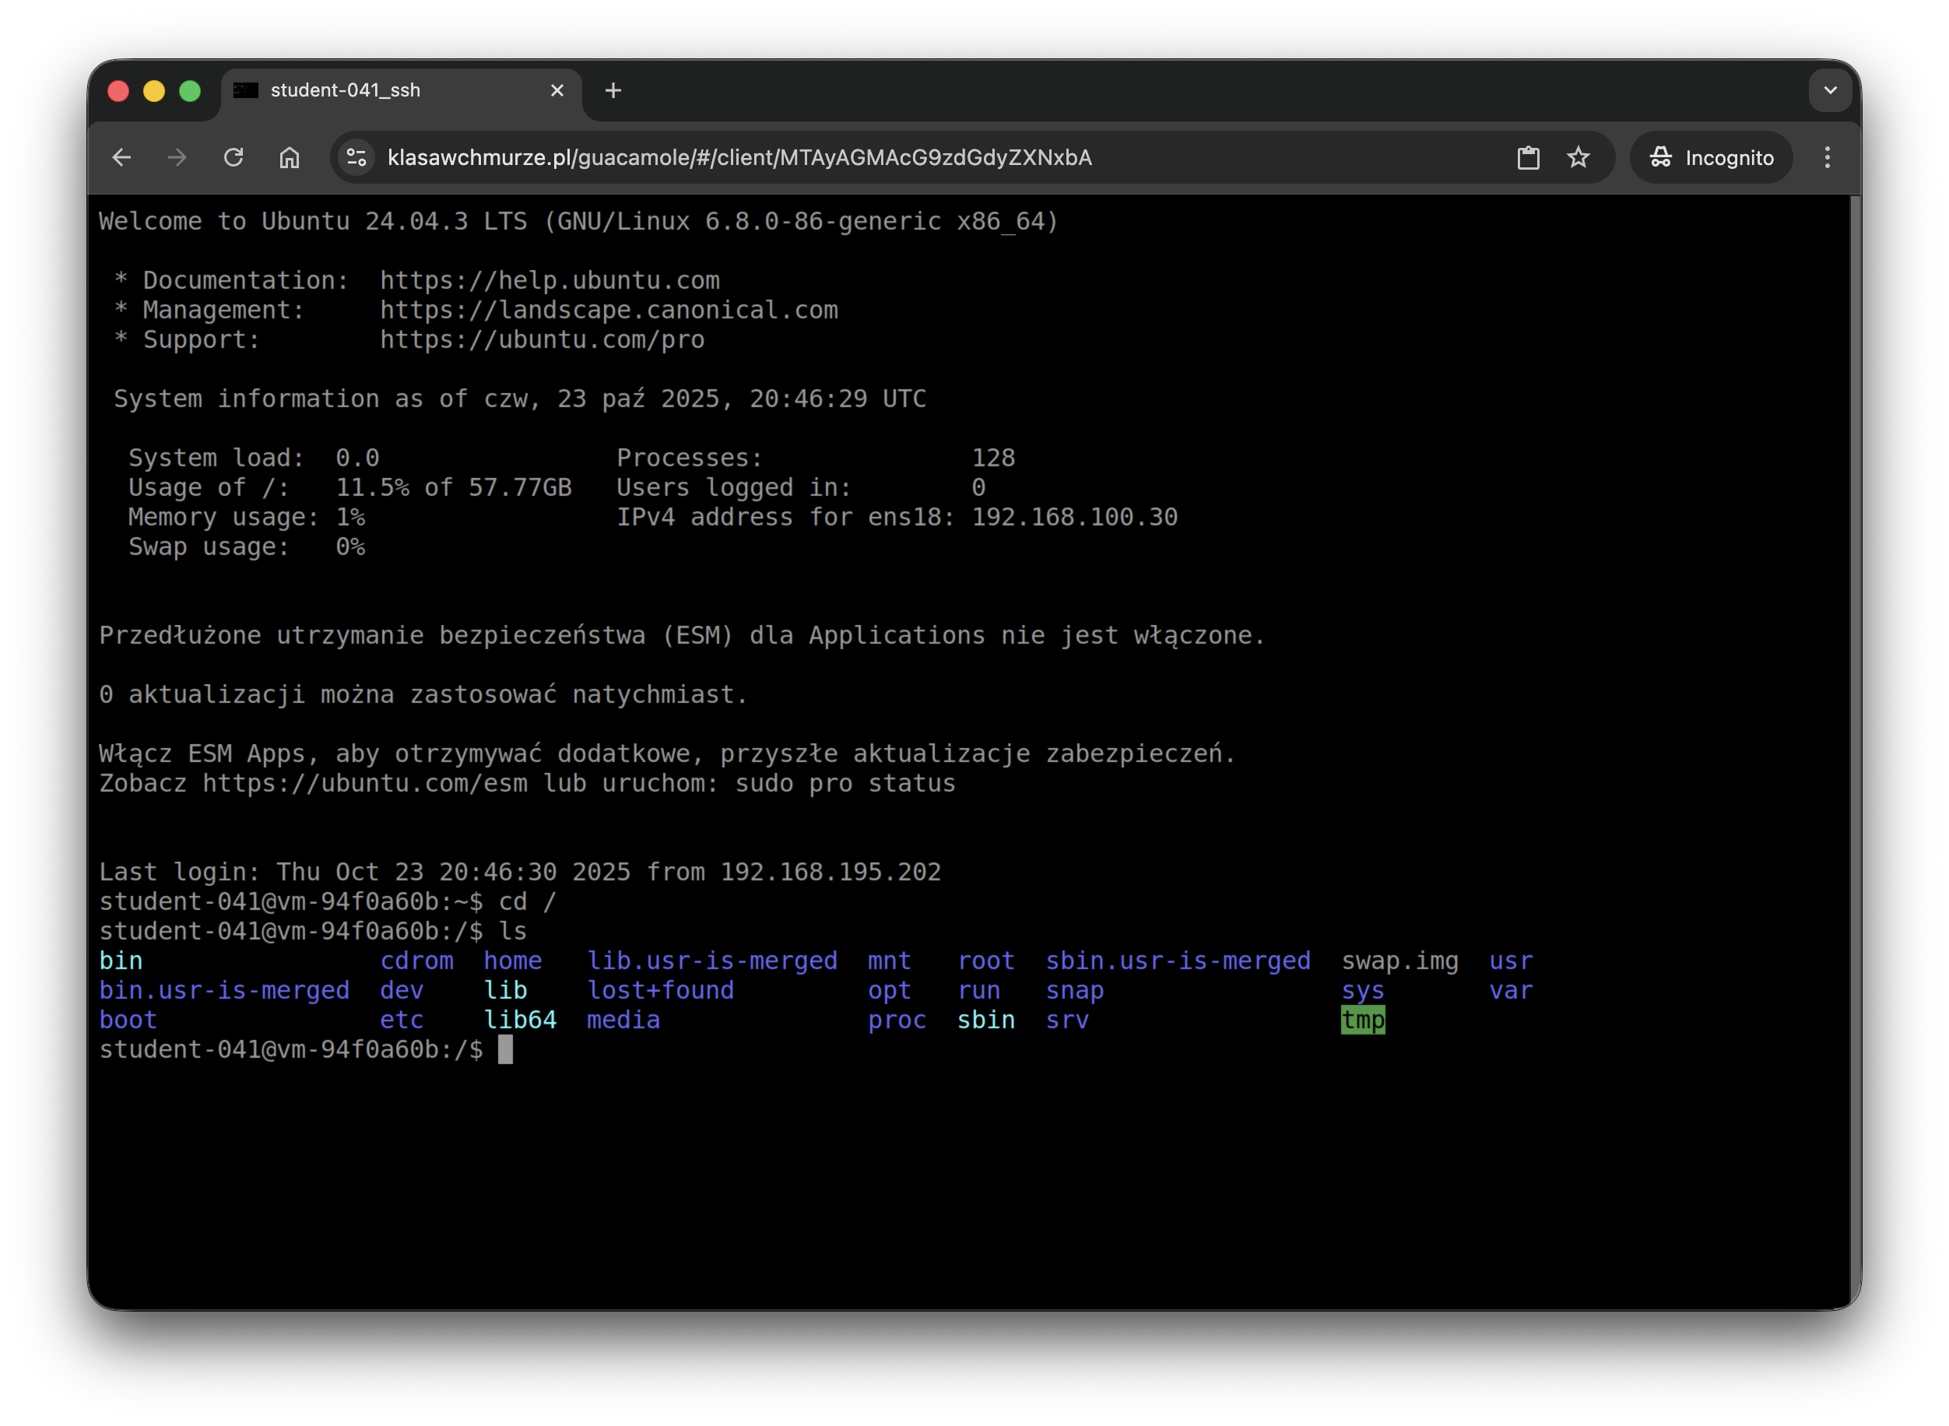Open the browser home page
This screenshot has width=1949, height=1426.
pyautogui.click(x=289, y=157)
